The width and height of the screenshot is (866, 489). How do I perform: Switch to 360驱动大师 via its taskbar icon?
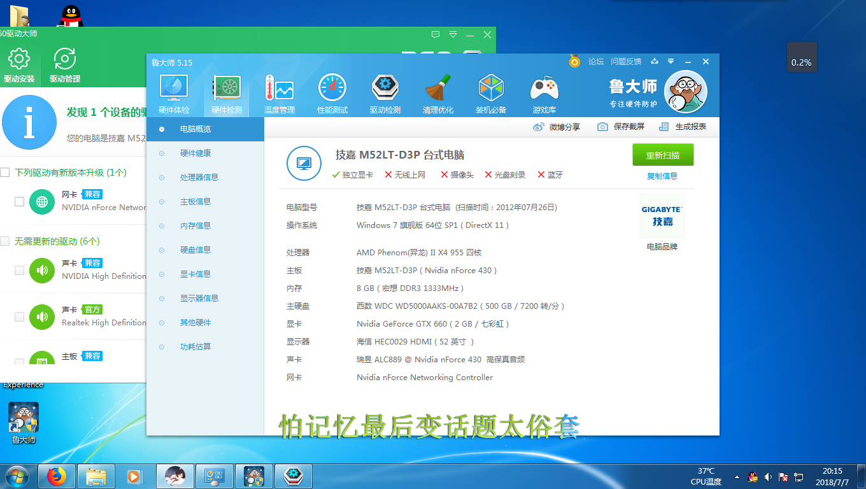point(292,476)
